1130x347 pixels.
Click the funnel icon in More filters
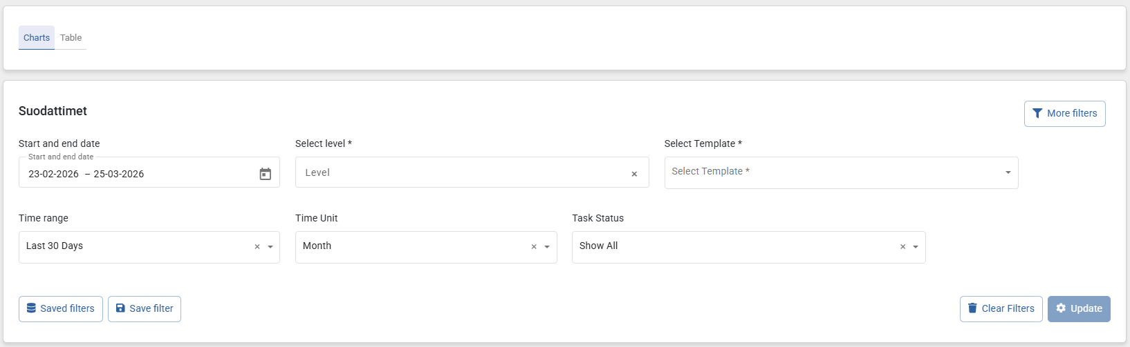point(1037,114)
